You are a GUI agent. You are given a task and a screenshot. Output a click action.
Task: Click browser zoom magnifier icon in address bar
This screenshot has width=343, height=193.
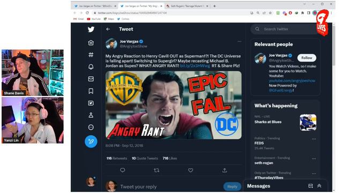258,13
